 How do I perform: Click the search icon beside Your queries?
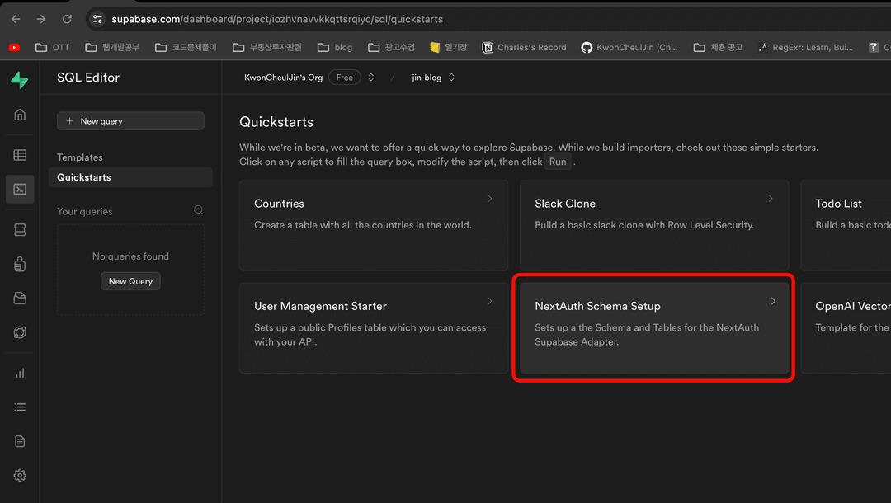pos(198,210)
